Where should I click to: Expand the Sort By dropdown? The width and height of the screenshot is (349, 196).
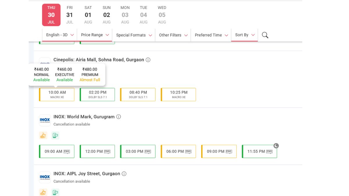245,35
